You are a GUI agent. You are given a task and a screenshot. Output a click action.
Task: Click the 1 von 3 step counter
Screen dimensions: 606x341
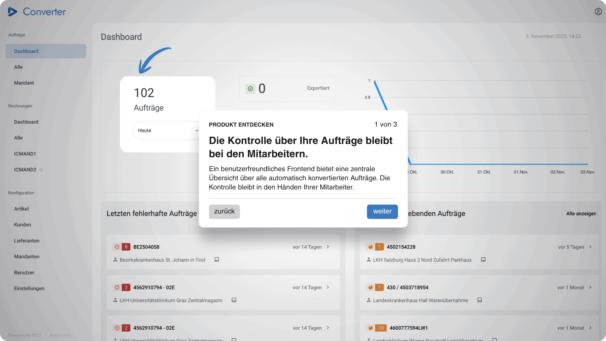coord(386,124)
